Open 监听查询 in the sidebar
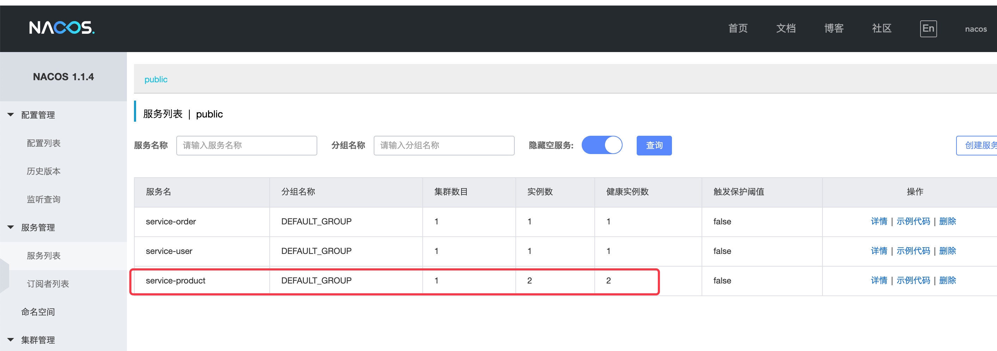This screenshot has height=351, width=997. (x=44, y=199)
